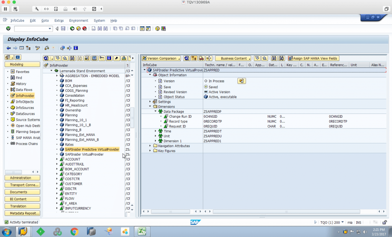The image size is (392, 237).
Task: Click the expand-all icon next to Business Content
Action: tap(257, 58)
